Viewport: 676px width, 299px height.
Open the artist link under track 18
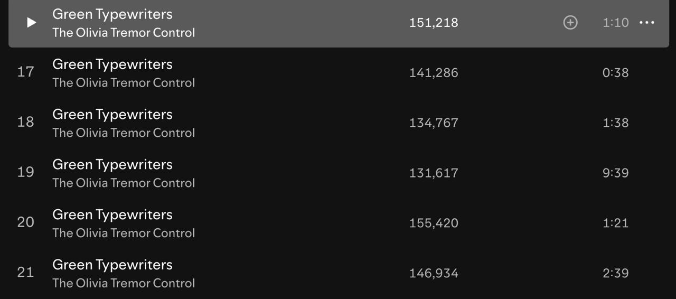124,133
